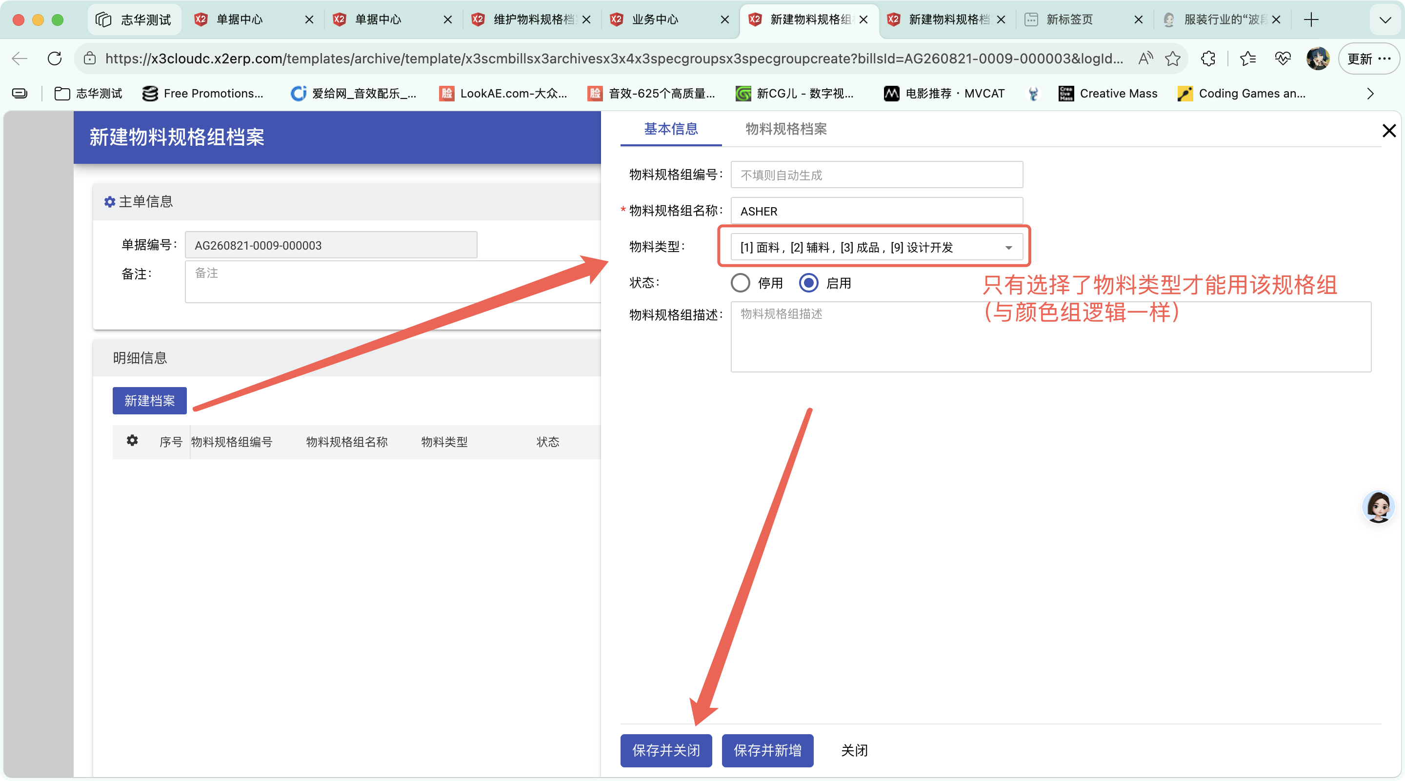Switch to 基本信息 tab

[x=670, y=129]
